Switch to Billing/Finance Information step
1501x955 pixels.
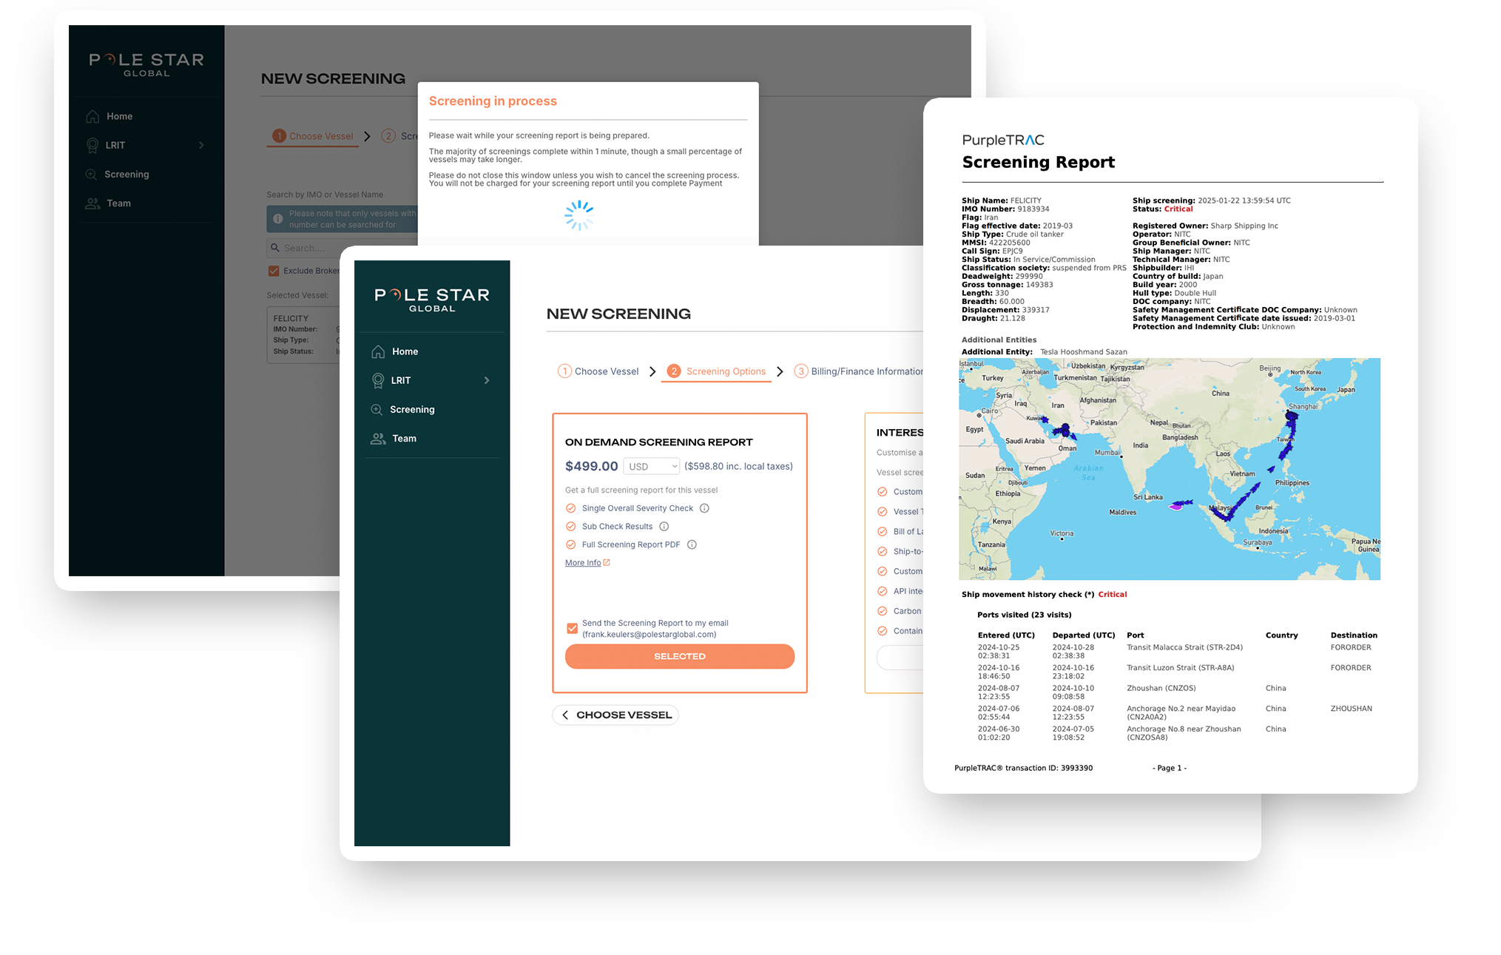858,371
